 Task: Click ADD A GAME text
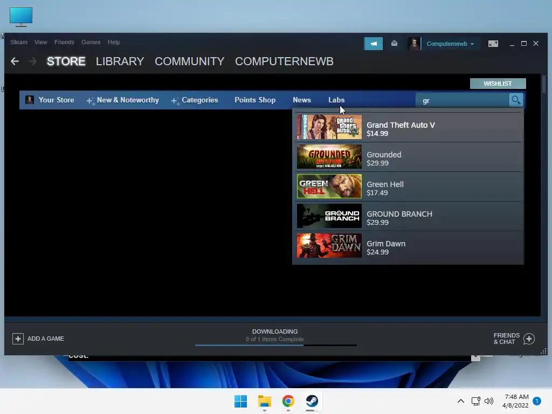pyautogui.click(x=46, y=339)
